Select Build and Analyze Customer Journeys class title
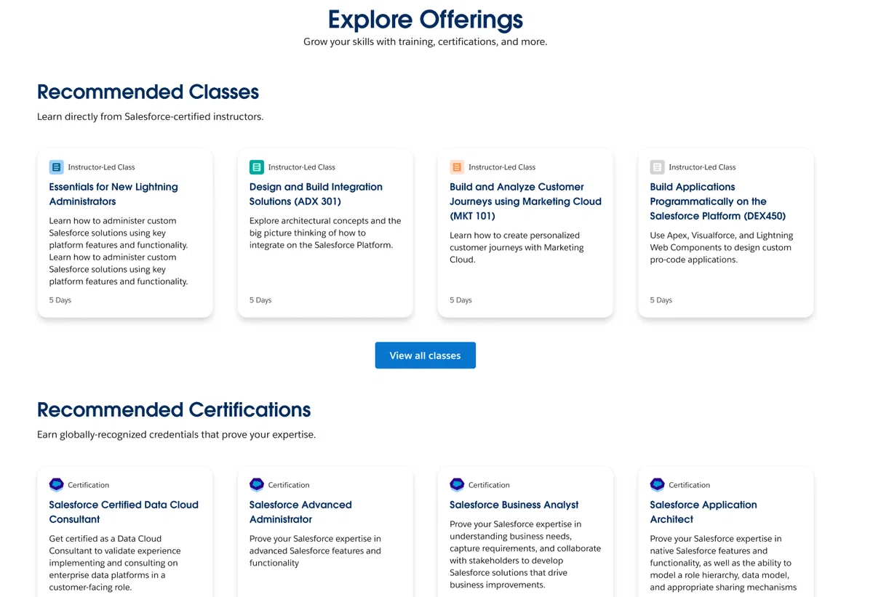 (x=525, y=201)
